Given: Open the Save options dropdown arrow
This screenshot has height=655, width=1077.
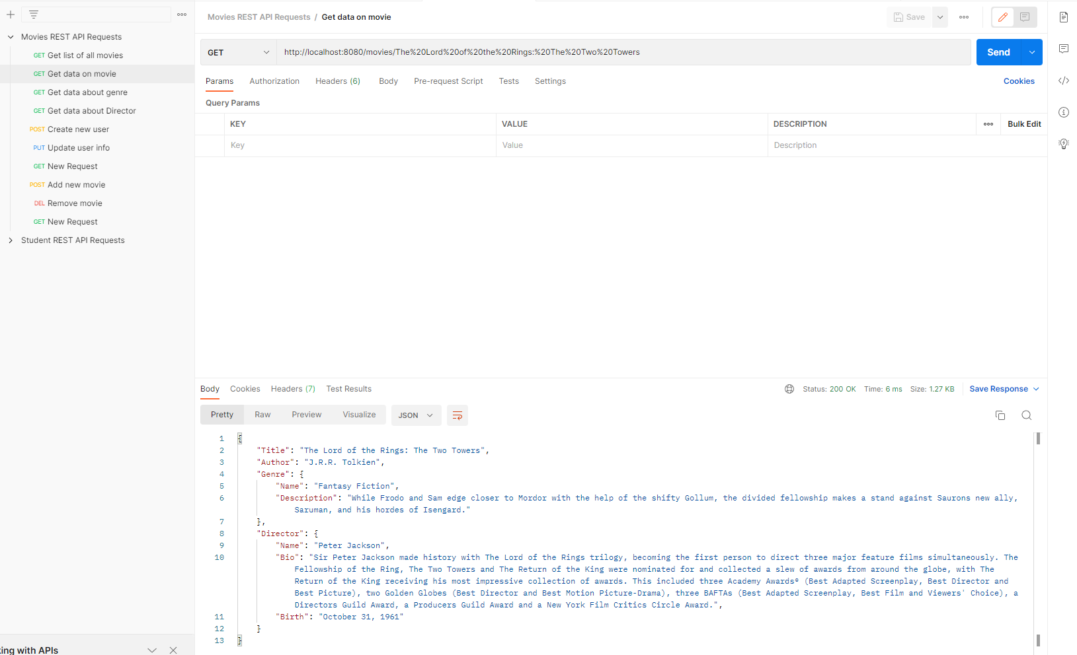Looking at the screenshot, I should click(940, 17).
